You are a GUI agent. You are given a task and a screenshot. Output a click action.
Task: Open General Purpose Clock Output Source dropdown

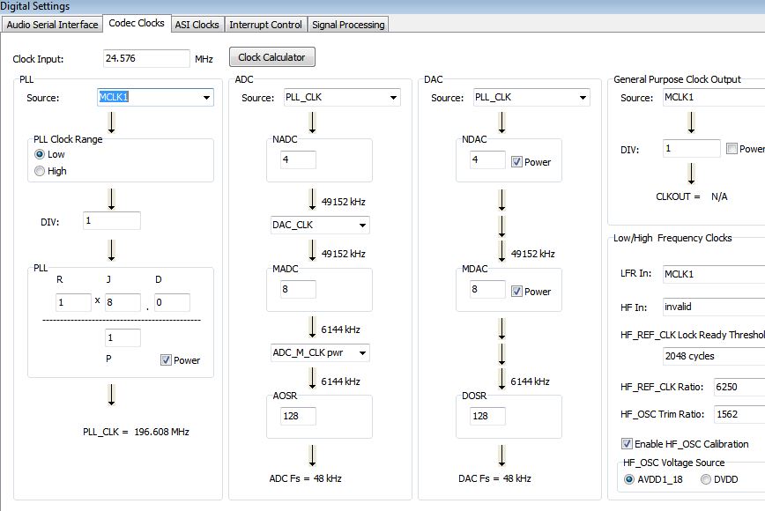click(714, 98)
